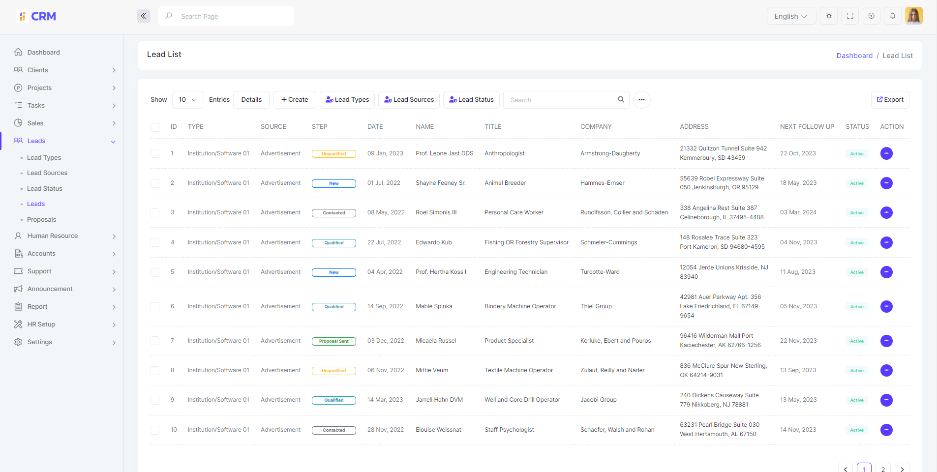Open Lead Sources submenu item
The width and height of the screenshot is (937, 472).
(47, 173)
